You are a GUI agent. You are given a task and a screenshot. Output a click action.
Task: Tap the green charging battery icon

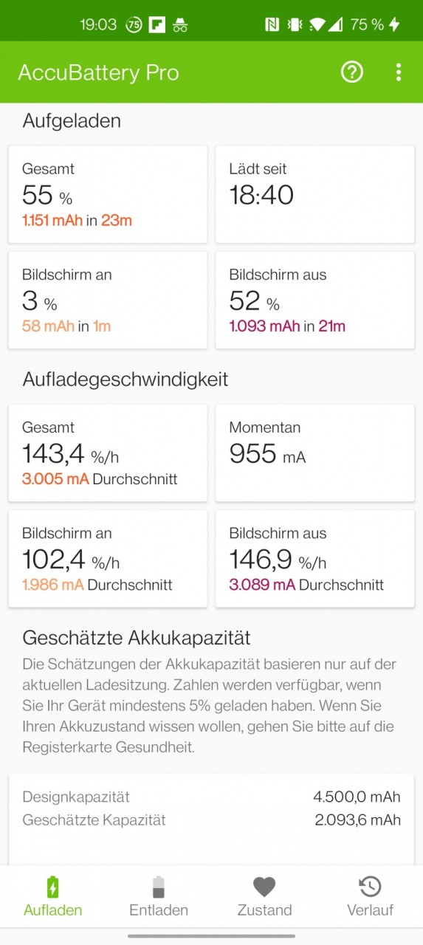coord(52,887)
